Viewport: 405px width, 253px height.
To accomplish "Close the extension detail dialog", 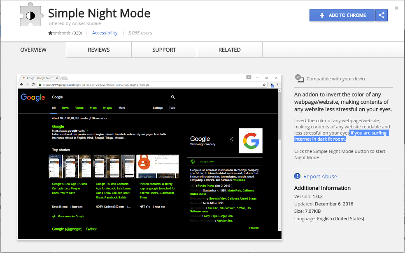I will 396,8.
